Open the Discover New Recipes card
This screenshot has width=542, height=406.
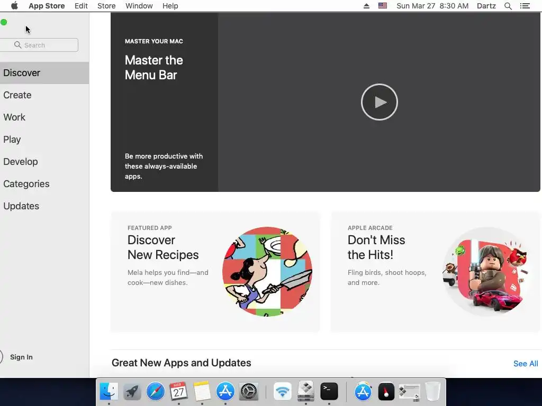coord(215,272)
